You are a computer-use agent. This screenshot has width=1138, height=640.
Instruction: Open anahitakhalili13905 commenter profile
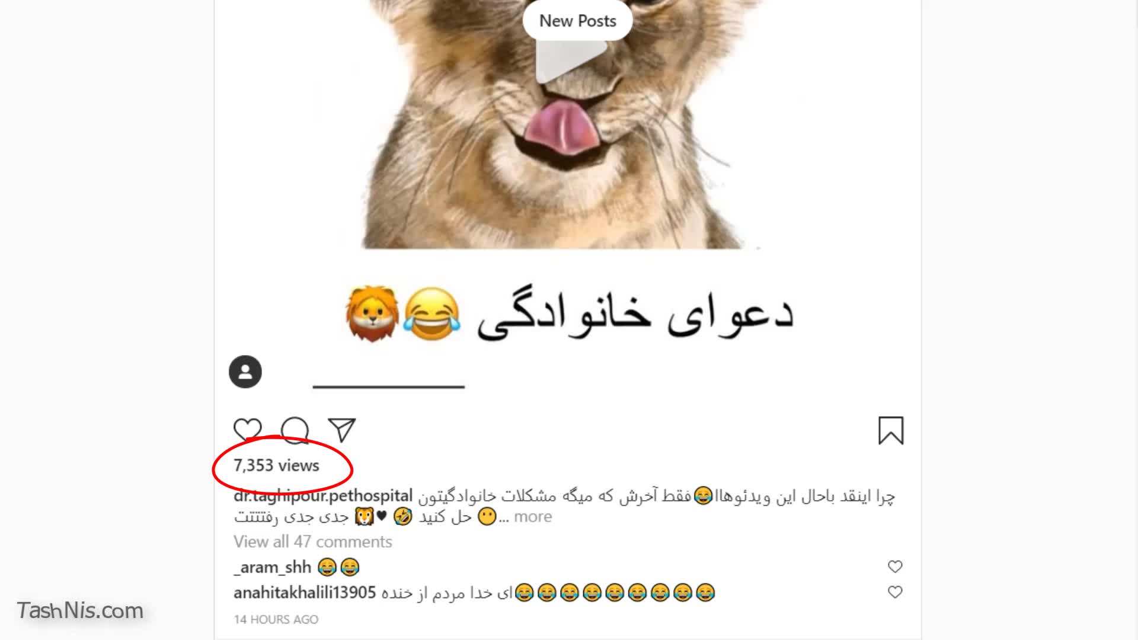point(305,593)
